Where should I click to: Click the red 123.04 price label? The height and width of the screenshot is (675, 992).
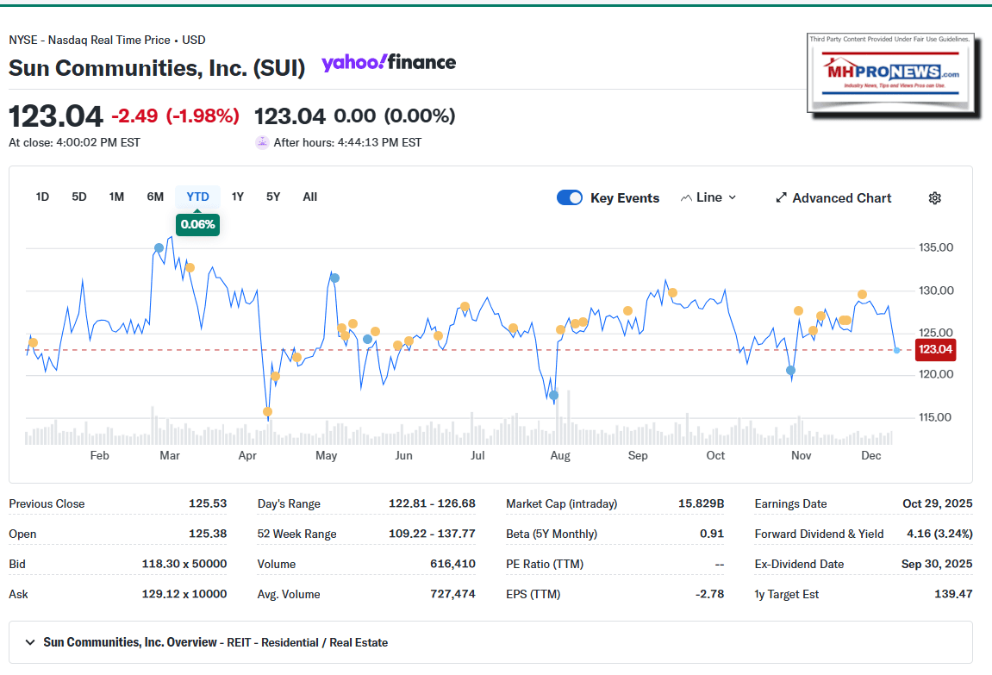pyautogui.click(x=936, y=350)
